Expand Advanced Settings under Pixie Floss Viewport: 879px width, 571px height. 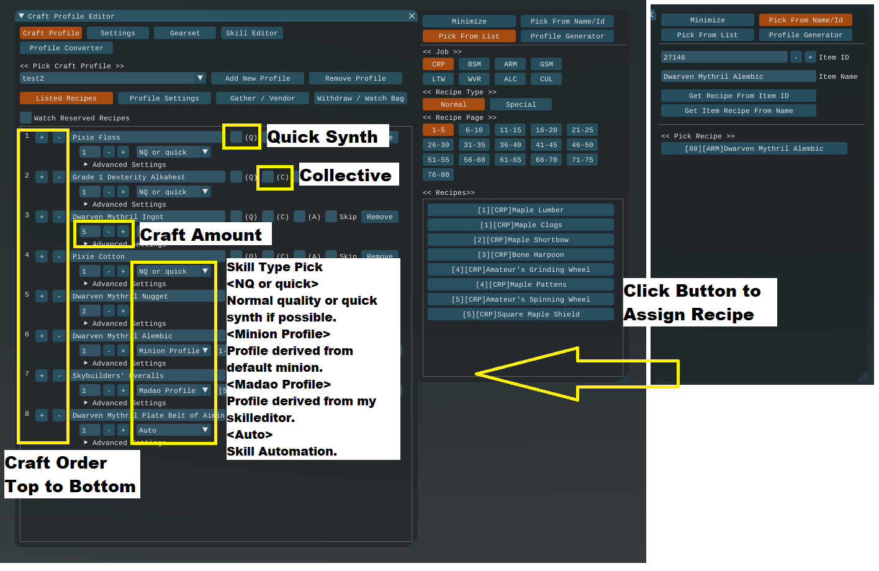tap(86, 164)
